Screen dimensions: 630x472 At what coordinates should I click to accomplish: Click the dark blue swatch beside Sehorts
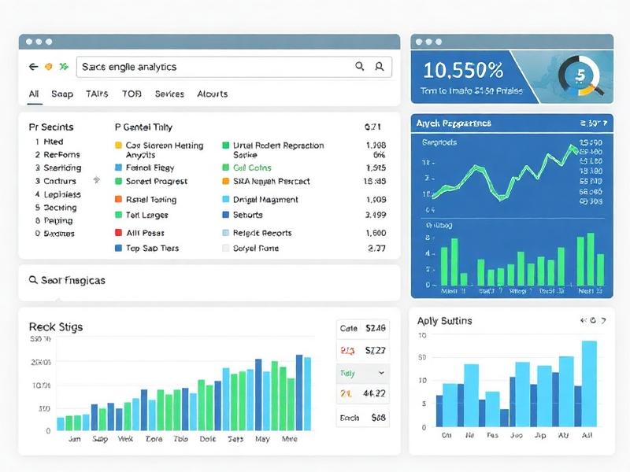pyautogui.click(x=226, y=215)
